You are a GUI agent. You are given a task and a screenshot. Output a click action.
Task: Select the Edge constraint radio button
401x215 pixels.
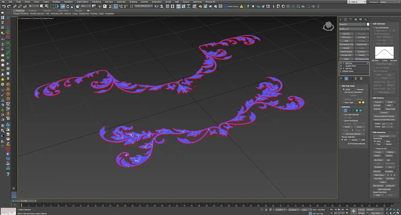coord(384,141)
